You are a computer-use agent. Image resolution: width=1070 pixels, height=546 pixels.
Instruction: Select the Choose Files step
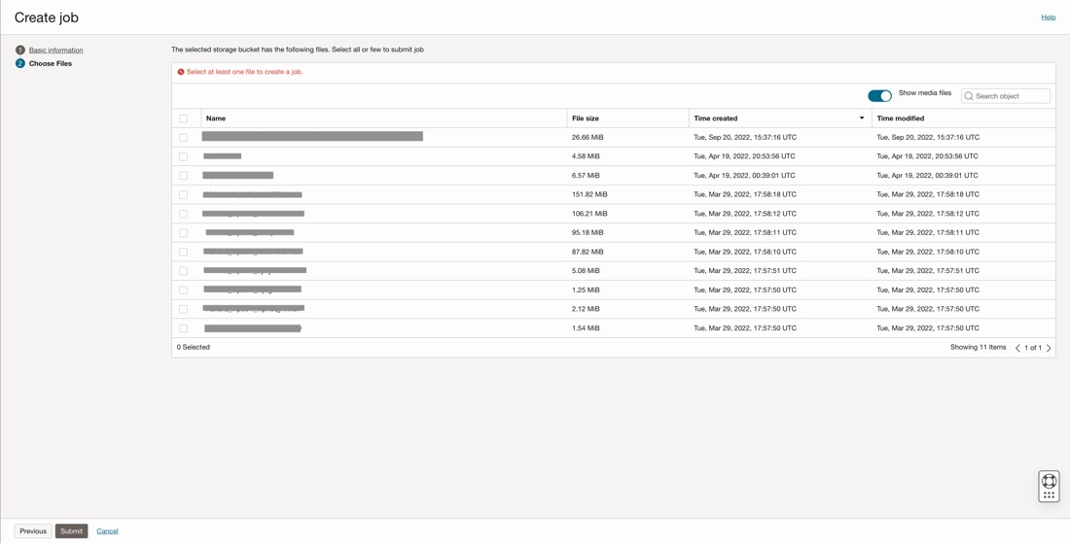pyautogui.click(x=51, y=63)
